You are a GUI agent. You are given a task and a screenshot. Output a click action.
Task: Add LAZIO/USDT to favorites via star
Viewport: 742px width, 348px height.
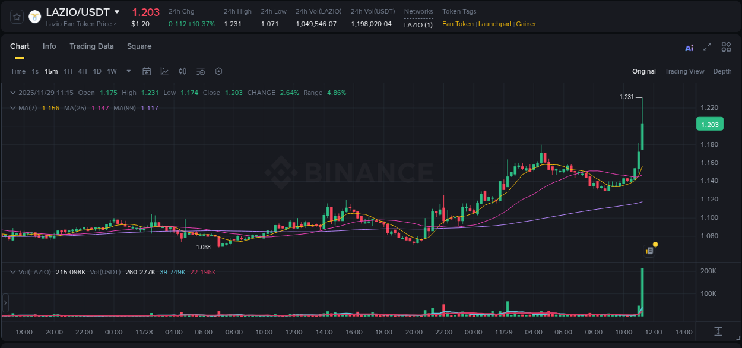pyautogui.click(x=15, y=17)
